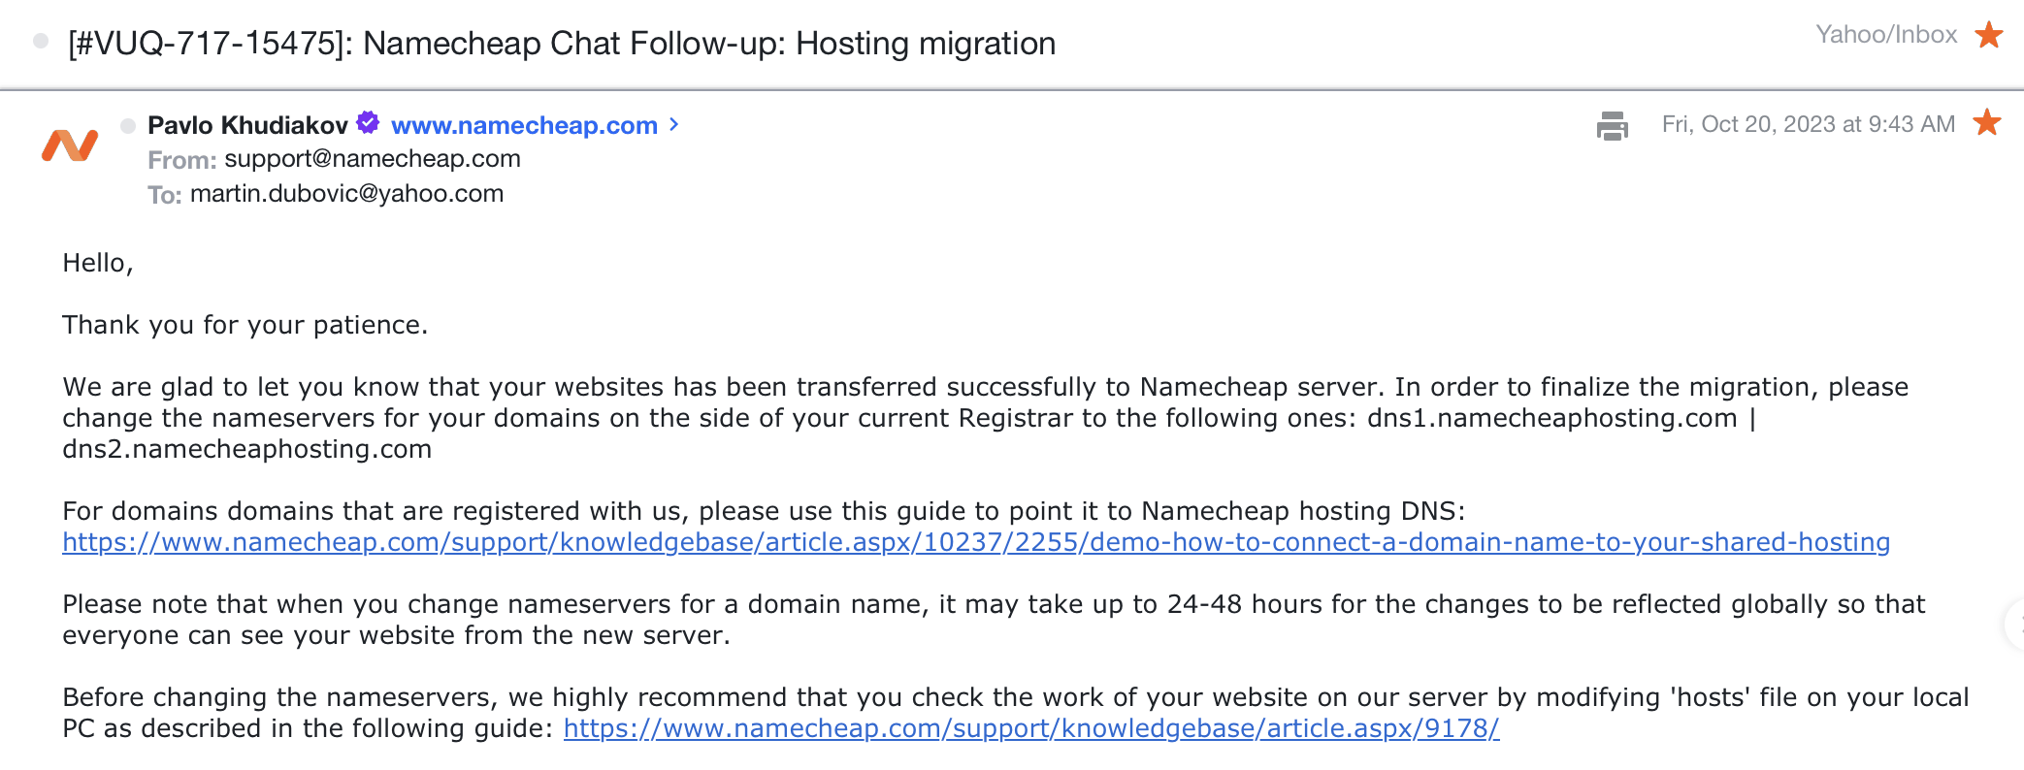The height and width of the screenshot is (770, 2024).
Task: Click the email subject Hosting migration title
Action: [562, 44]
